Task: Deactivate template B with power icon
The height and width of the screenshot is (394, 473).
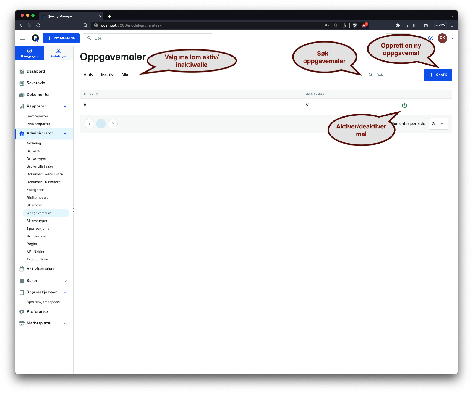Action: [x=404, y=105]
